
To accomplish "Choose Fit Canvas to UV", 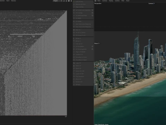I will tap(83, 35).
